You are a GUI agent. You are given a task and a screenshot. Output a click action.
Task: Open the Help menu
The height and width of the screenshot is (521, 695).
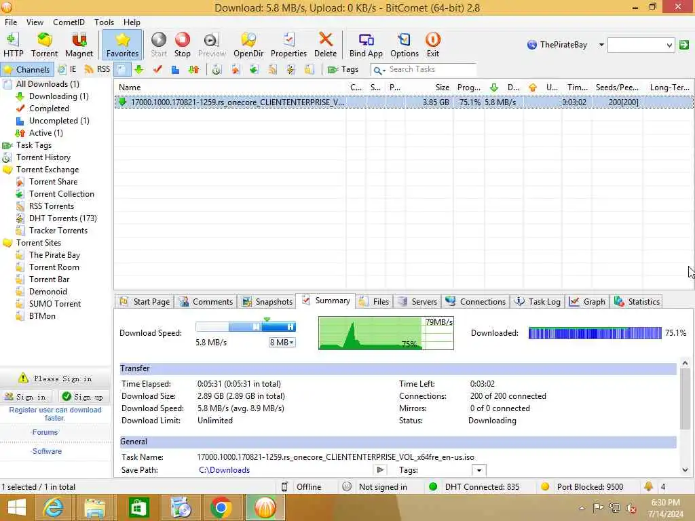point(132,22)
